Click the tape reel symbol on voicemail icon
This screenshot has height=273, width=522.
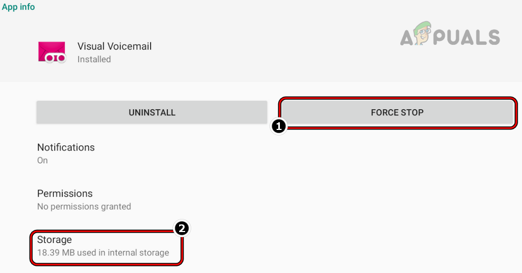(55, 57)
